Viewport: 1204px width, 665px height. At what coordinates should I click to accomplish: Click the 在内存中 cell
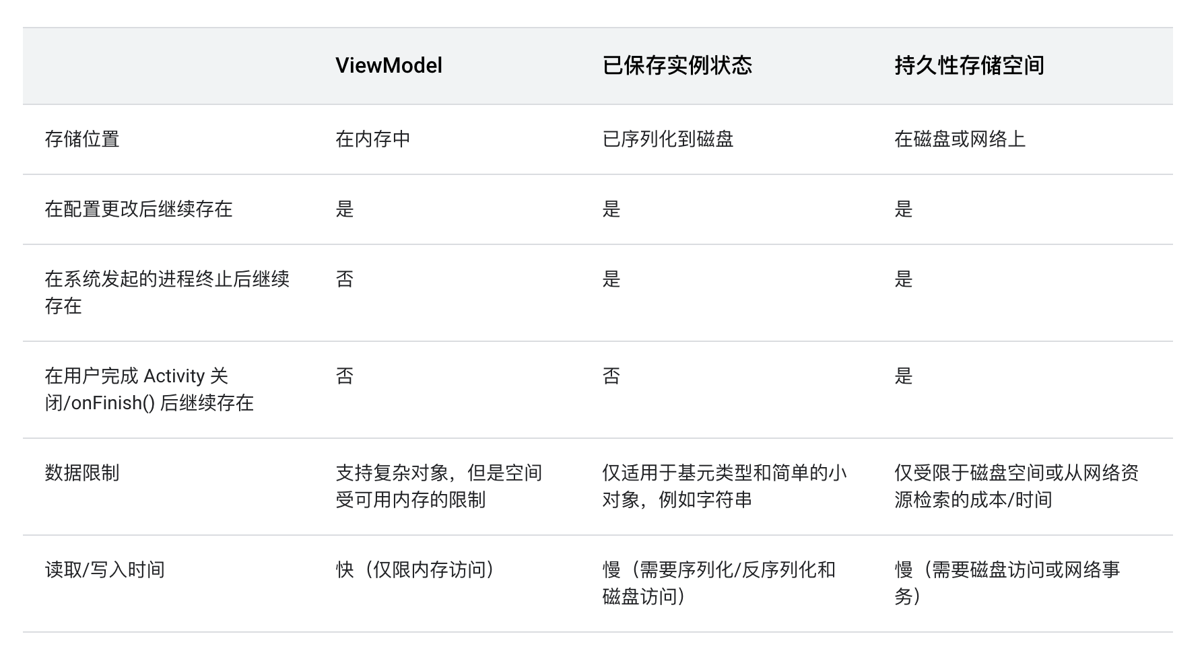pos(373,139)
